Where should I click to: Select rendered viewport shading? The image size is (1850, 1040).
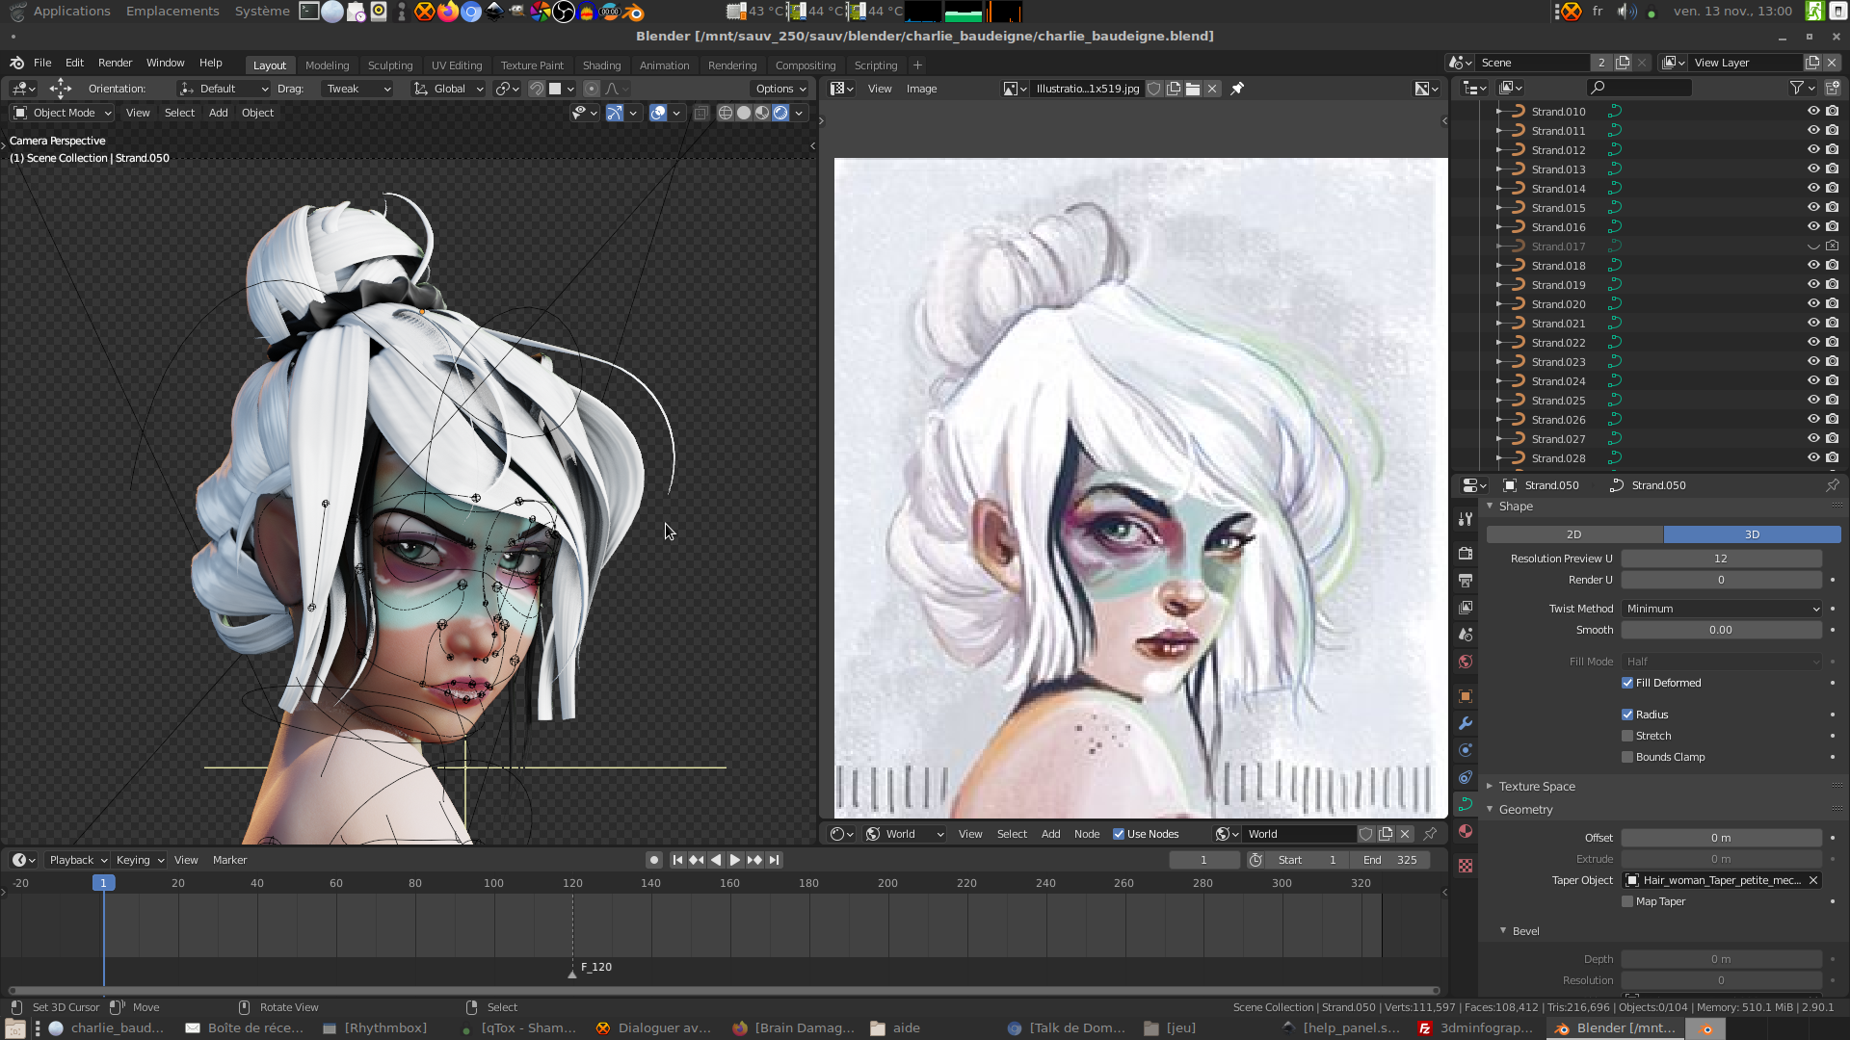(780, 113)
